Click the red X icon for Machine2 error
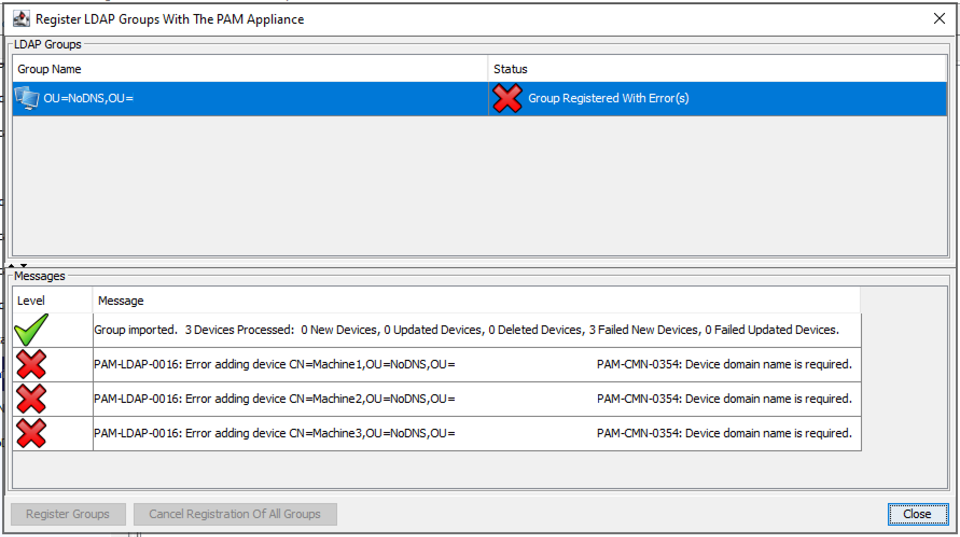The height and width of the screenshot is (537, 960). (x=31, y=399)
